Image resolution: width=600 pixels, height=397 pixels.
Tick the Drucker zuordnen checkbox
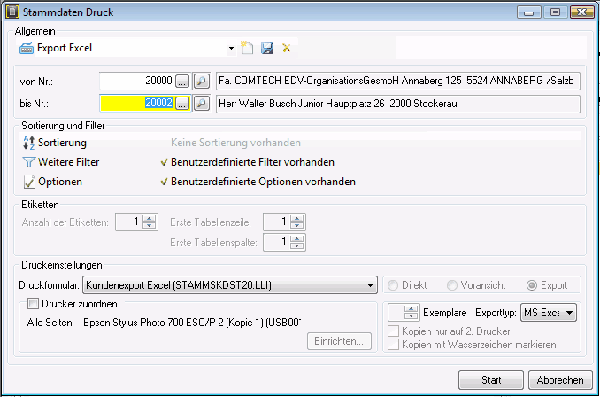click(34, 304)
